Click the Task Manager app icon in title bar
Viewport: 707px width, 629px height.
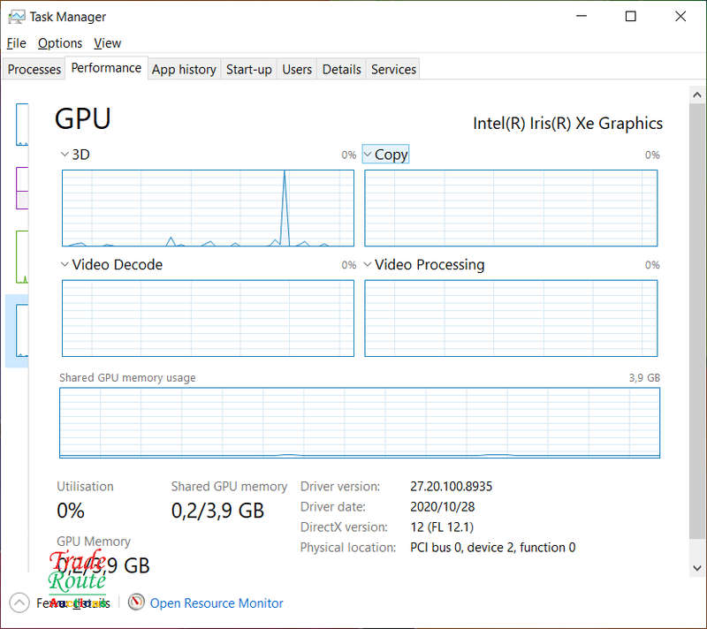[x=17, y=17]
